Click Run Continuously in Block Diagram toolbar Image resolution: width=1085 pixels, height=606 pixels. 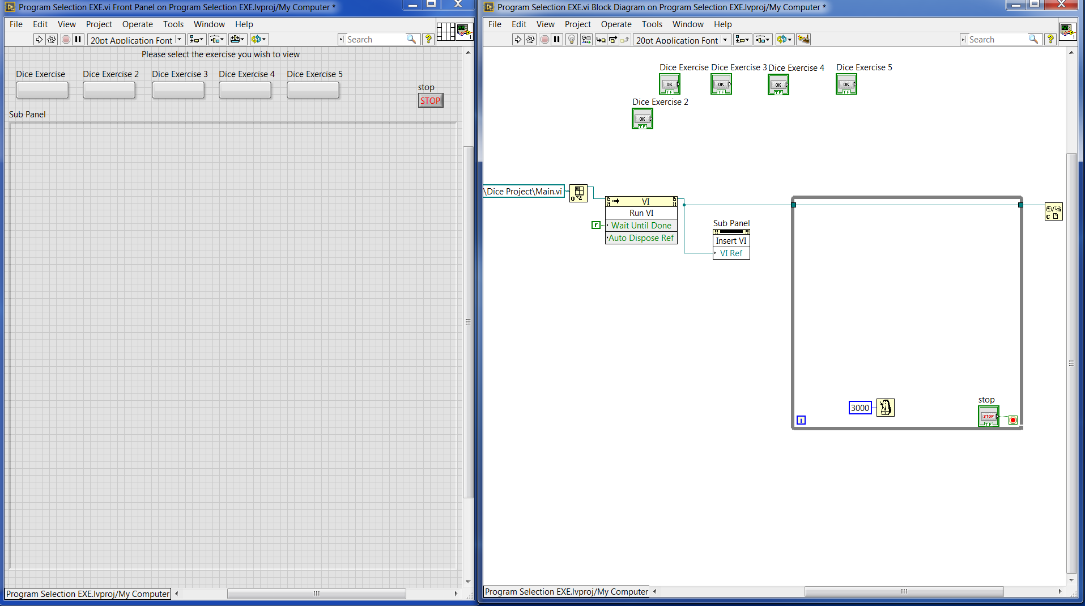pyautogui.click(x=530, y=39)
